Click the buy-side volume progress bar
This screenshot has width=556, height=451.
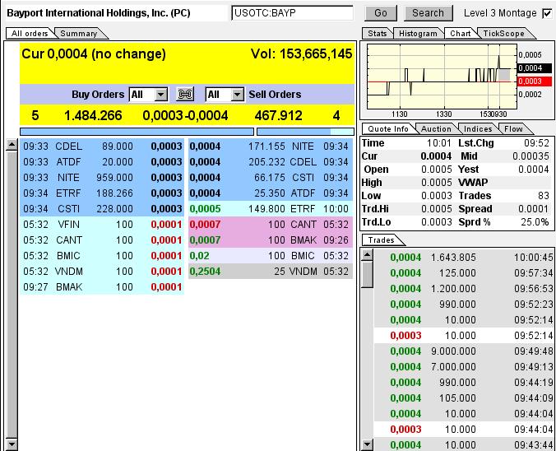tap(137, 132)
